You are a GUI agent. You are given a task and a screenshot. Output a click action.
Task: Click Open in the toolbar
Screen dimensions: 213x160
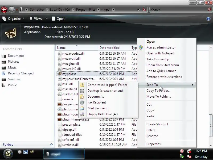pos(58,19)
